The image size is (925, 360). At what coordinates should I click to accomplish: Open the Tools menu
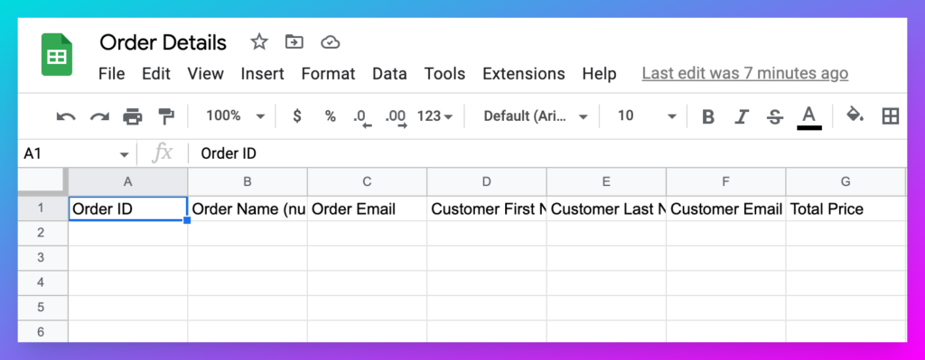[x=444, y=74]
